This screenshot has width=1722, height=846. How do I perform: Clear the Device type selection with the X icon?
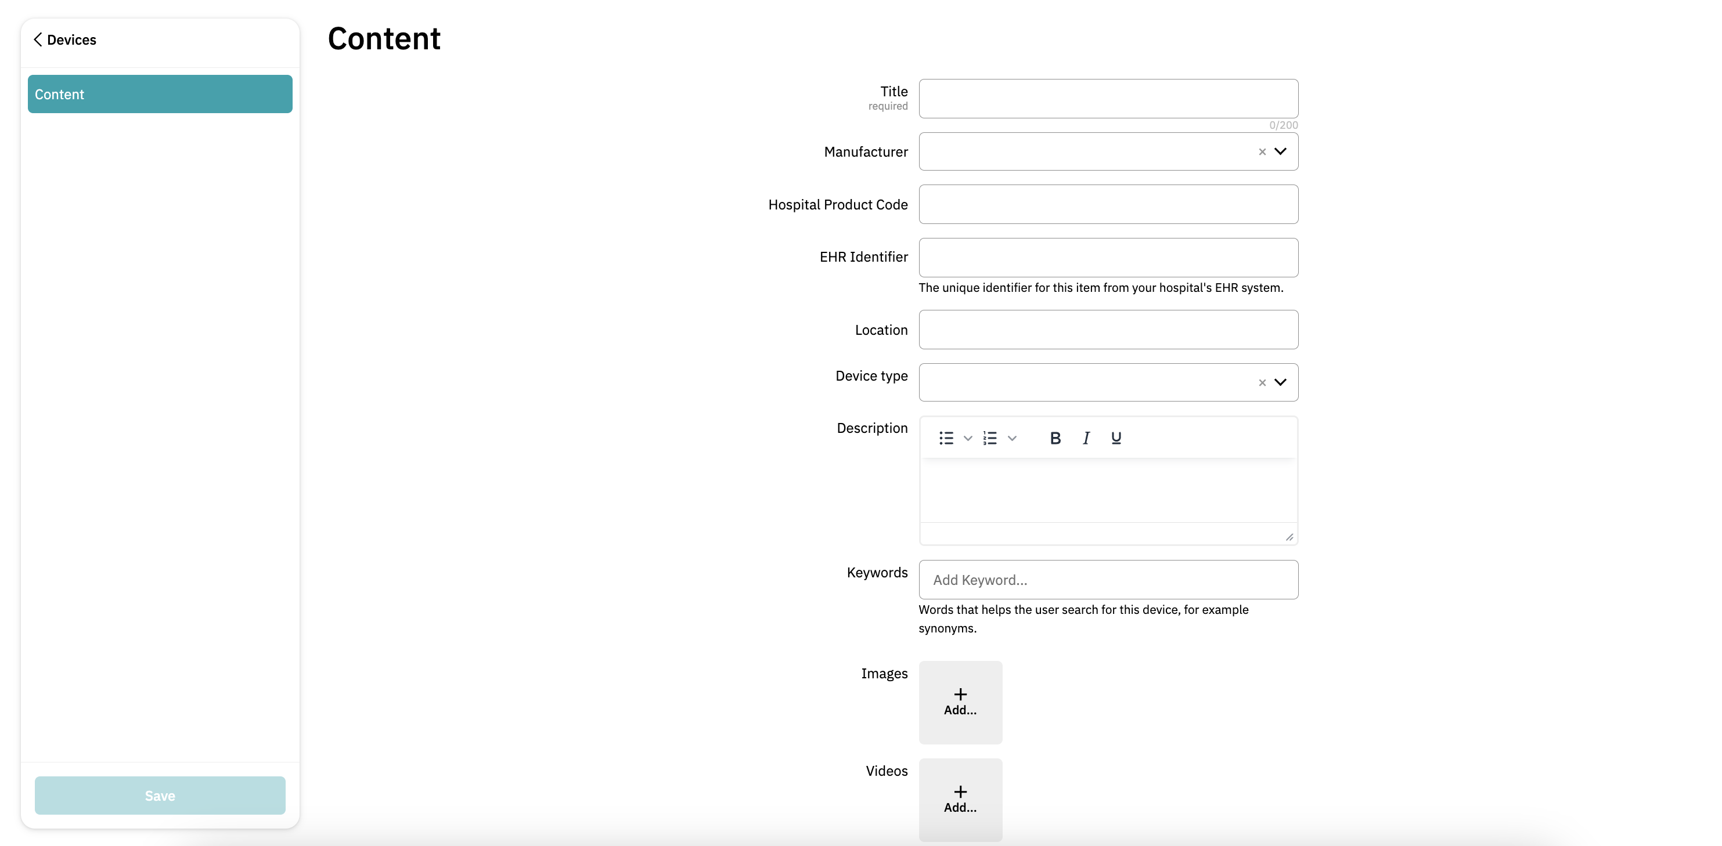click(1262, 383)
